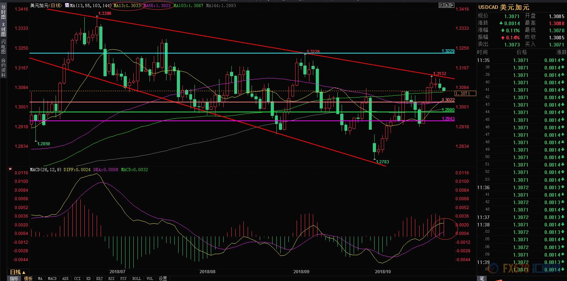Apply the RSI indicator from bottom bar

coord(111,279)
